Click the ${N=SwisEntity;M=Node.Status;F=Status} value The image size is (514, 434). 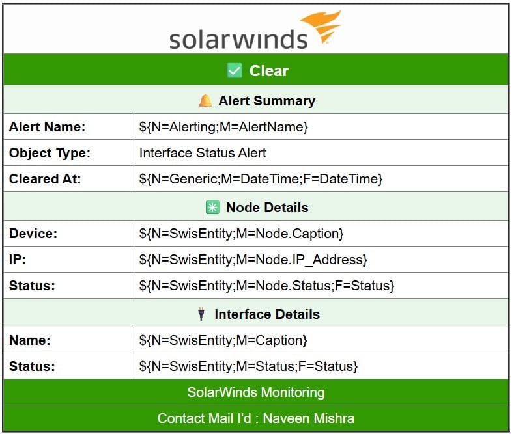click(266, 286)
